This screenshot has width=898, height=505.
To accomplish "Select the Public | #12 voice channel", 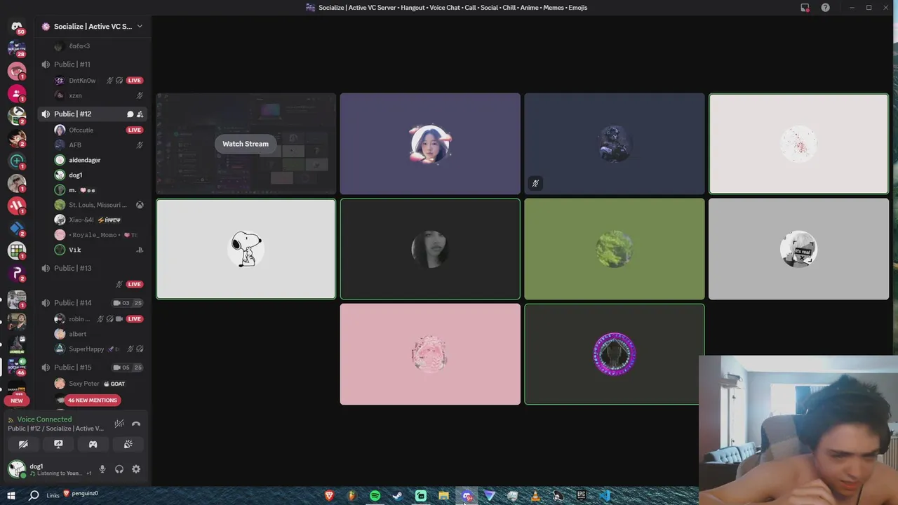I will coord(92,114).
